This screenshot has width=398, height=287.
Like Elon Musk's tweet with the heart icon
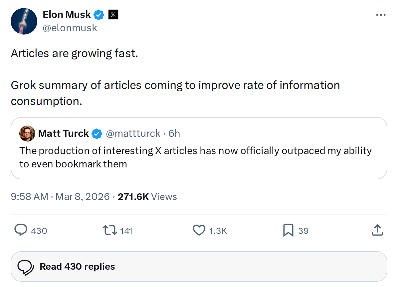pyautogui.click(x=199, y=230)
